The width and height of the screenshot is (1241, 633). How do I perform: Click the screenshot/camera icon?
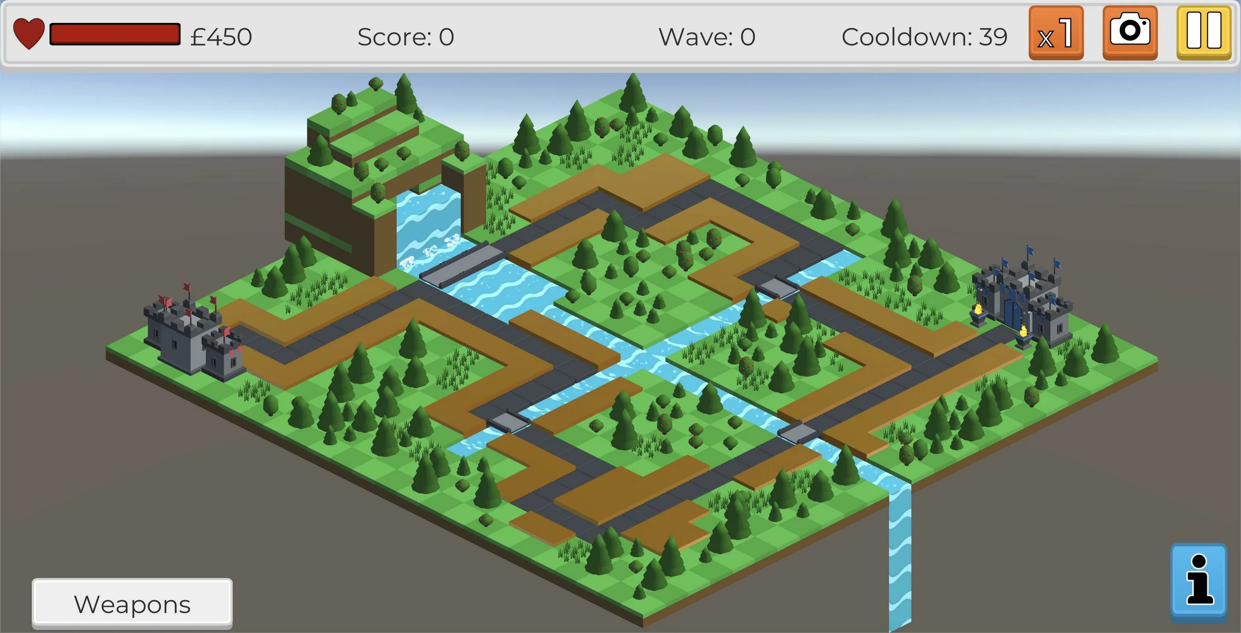pyautogui.click(x=1128, y=36)
